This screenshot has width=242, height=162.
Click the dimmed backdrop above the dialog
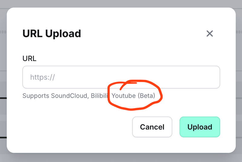(121, 4)
